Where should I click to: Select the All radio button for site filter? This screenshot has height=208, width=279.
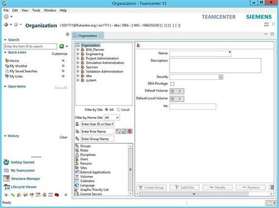pyautogui.click(x=107, y=109)
